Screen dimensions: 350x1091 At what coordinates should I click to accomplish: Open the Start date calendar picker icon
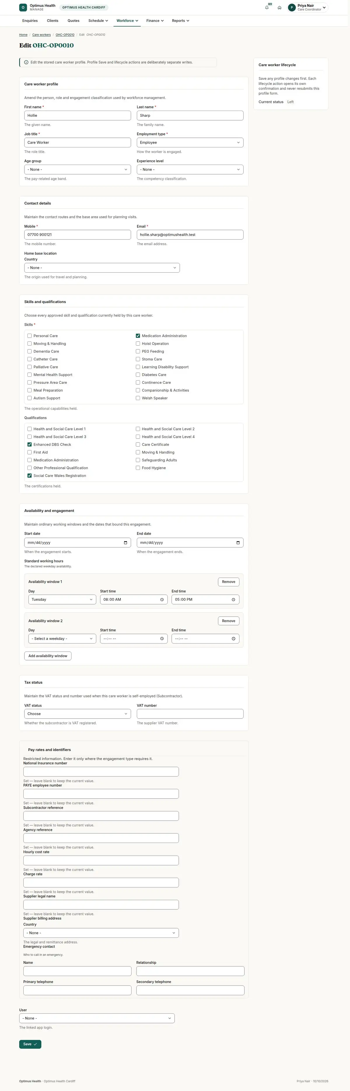pos(125,543)
